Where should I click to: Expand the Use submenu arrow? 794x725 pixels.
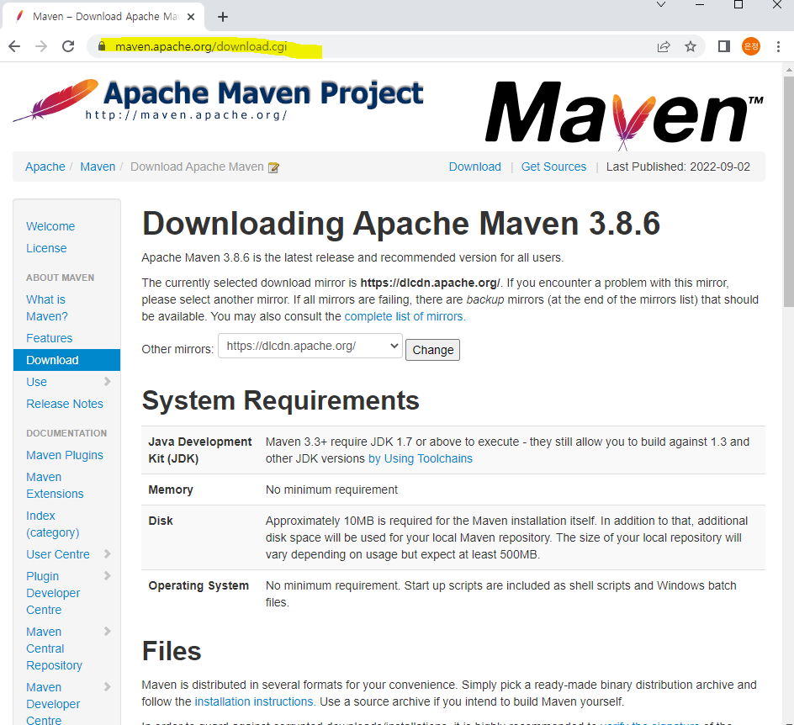point(108,382)
